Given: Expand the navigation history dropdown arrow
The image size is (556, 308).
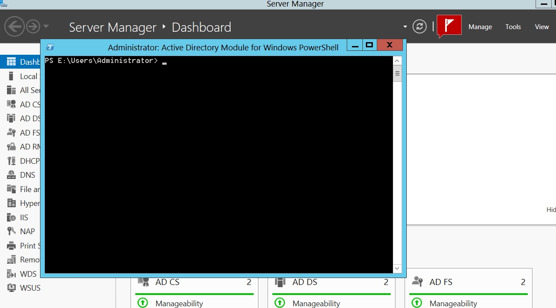Looking at the screenshot, I should 46,27.
